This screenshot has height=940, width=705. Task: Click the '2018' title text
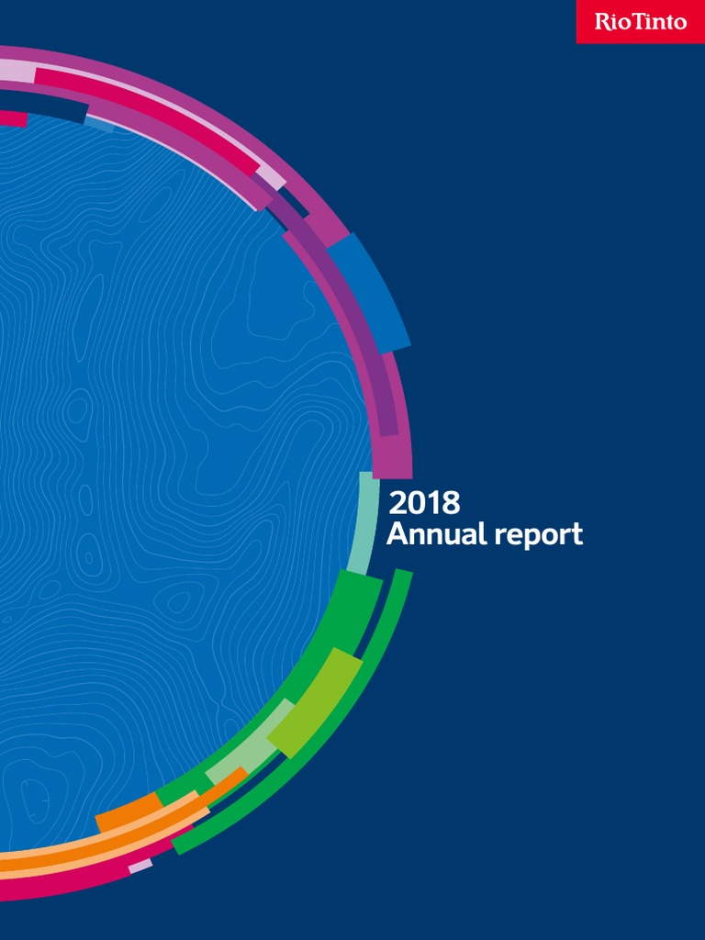pos(424,502)
